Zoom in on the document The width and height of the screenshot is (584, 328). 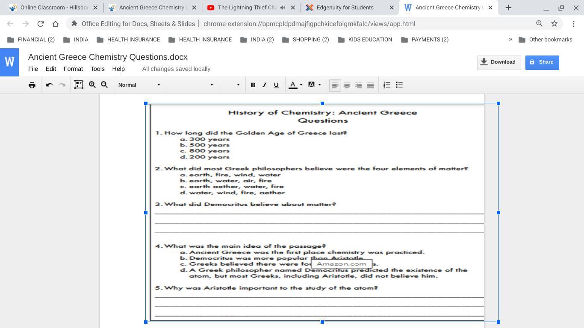(x=92, y=85)
